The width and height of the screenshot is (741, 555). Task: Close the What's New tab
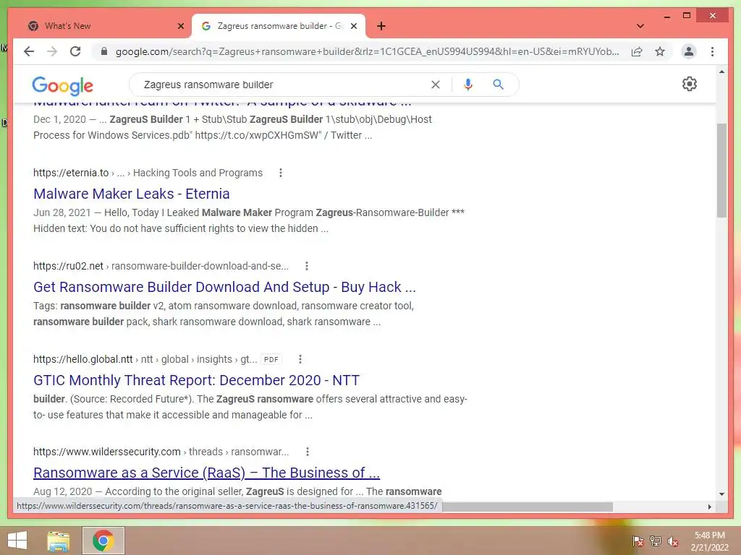(x=180, y=26)
